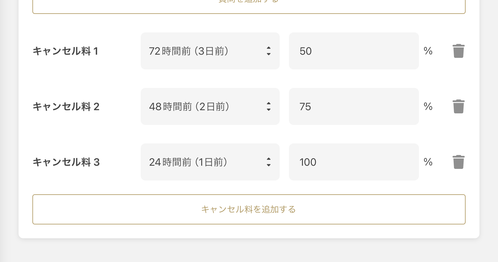This screenshot has width=498, height=262.
Task: Click the % sign beside the 100 field
Action: pyautogui.click(x=428, y=162)
